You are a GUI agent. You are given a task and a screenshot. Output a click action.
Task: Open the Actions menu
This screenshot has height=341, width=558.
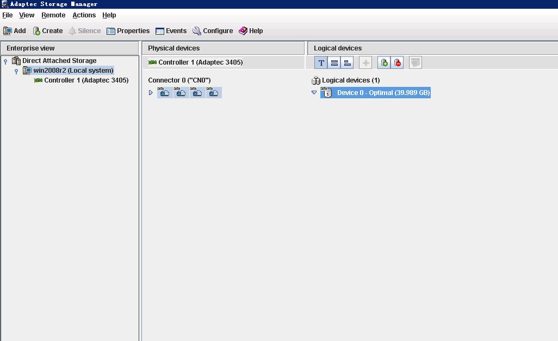pyautogui.click(x=84, y=15)
